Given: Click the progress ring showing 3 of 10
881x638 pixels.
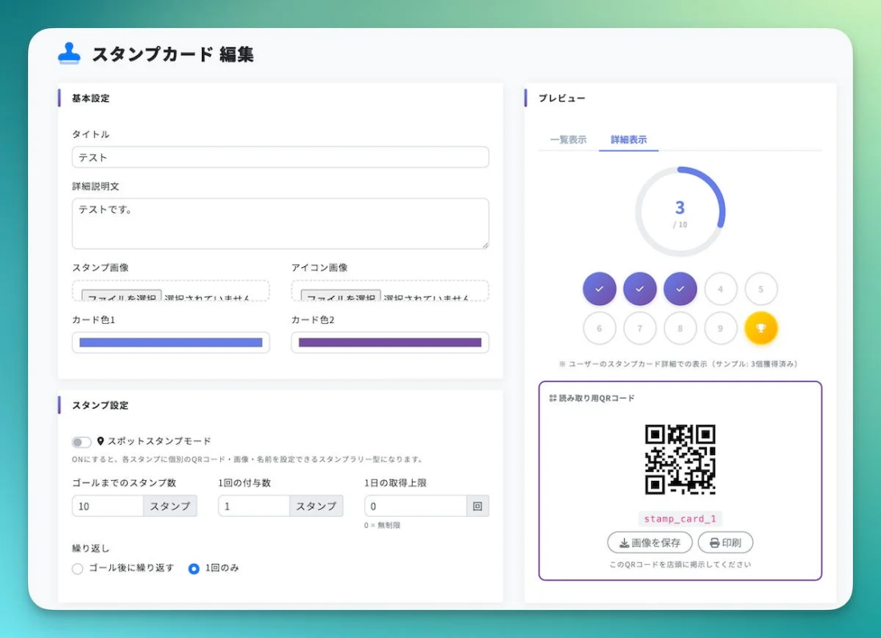Looking at the screenshot, I should [680, 209].
